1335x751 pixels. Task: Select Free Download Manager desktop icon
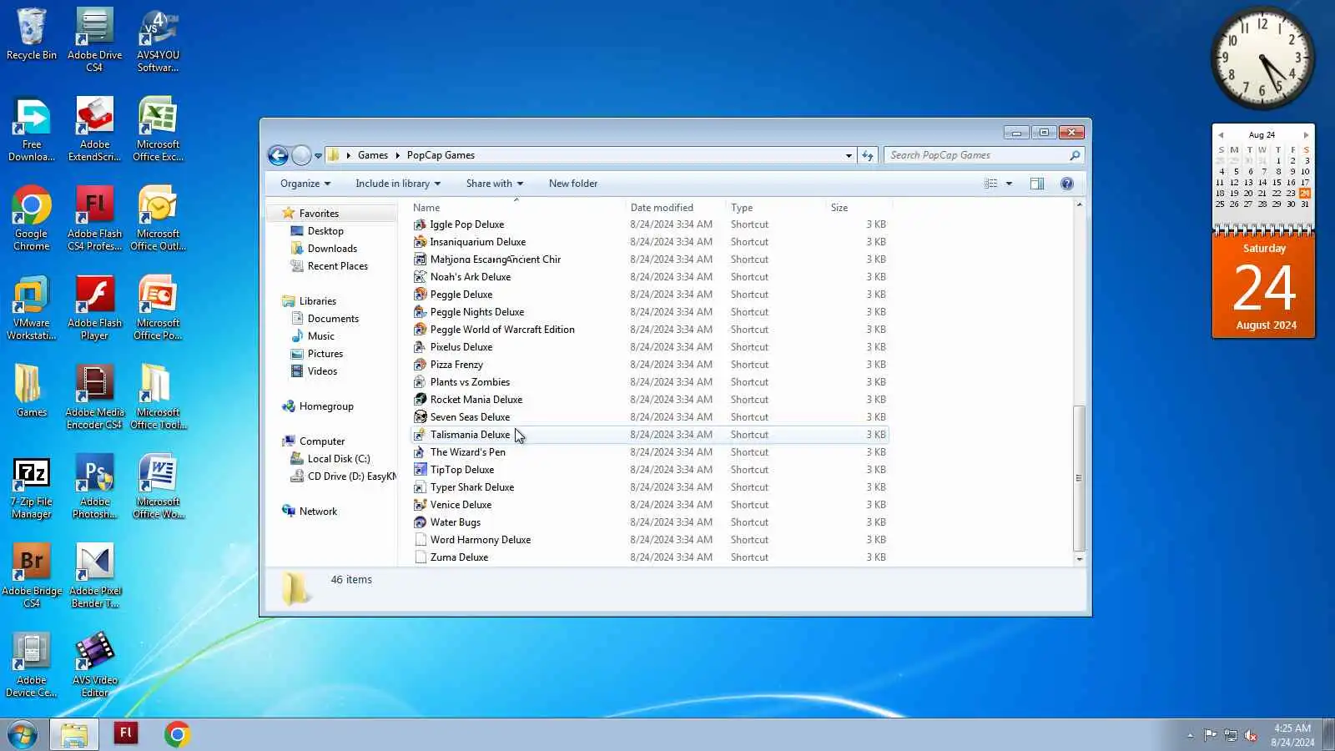32,130
